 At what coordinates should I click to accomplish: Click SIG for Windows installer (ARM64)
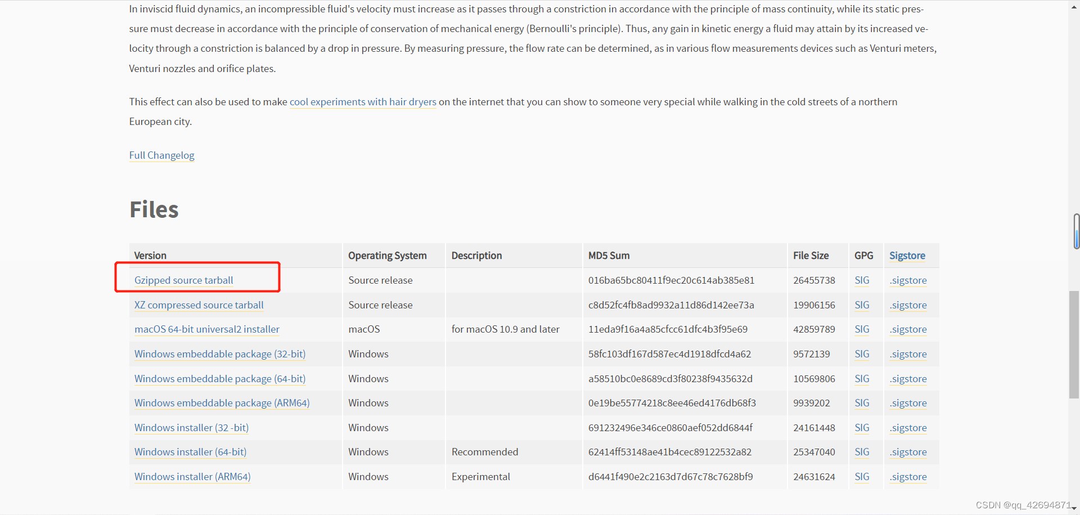click(861, 477)
